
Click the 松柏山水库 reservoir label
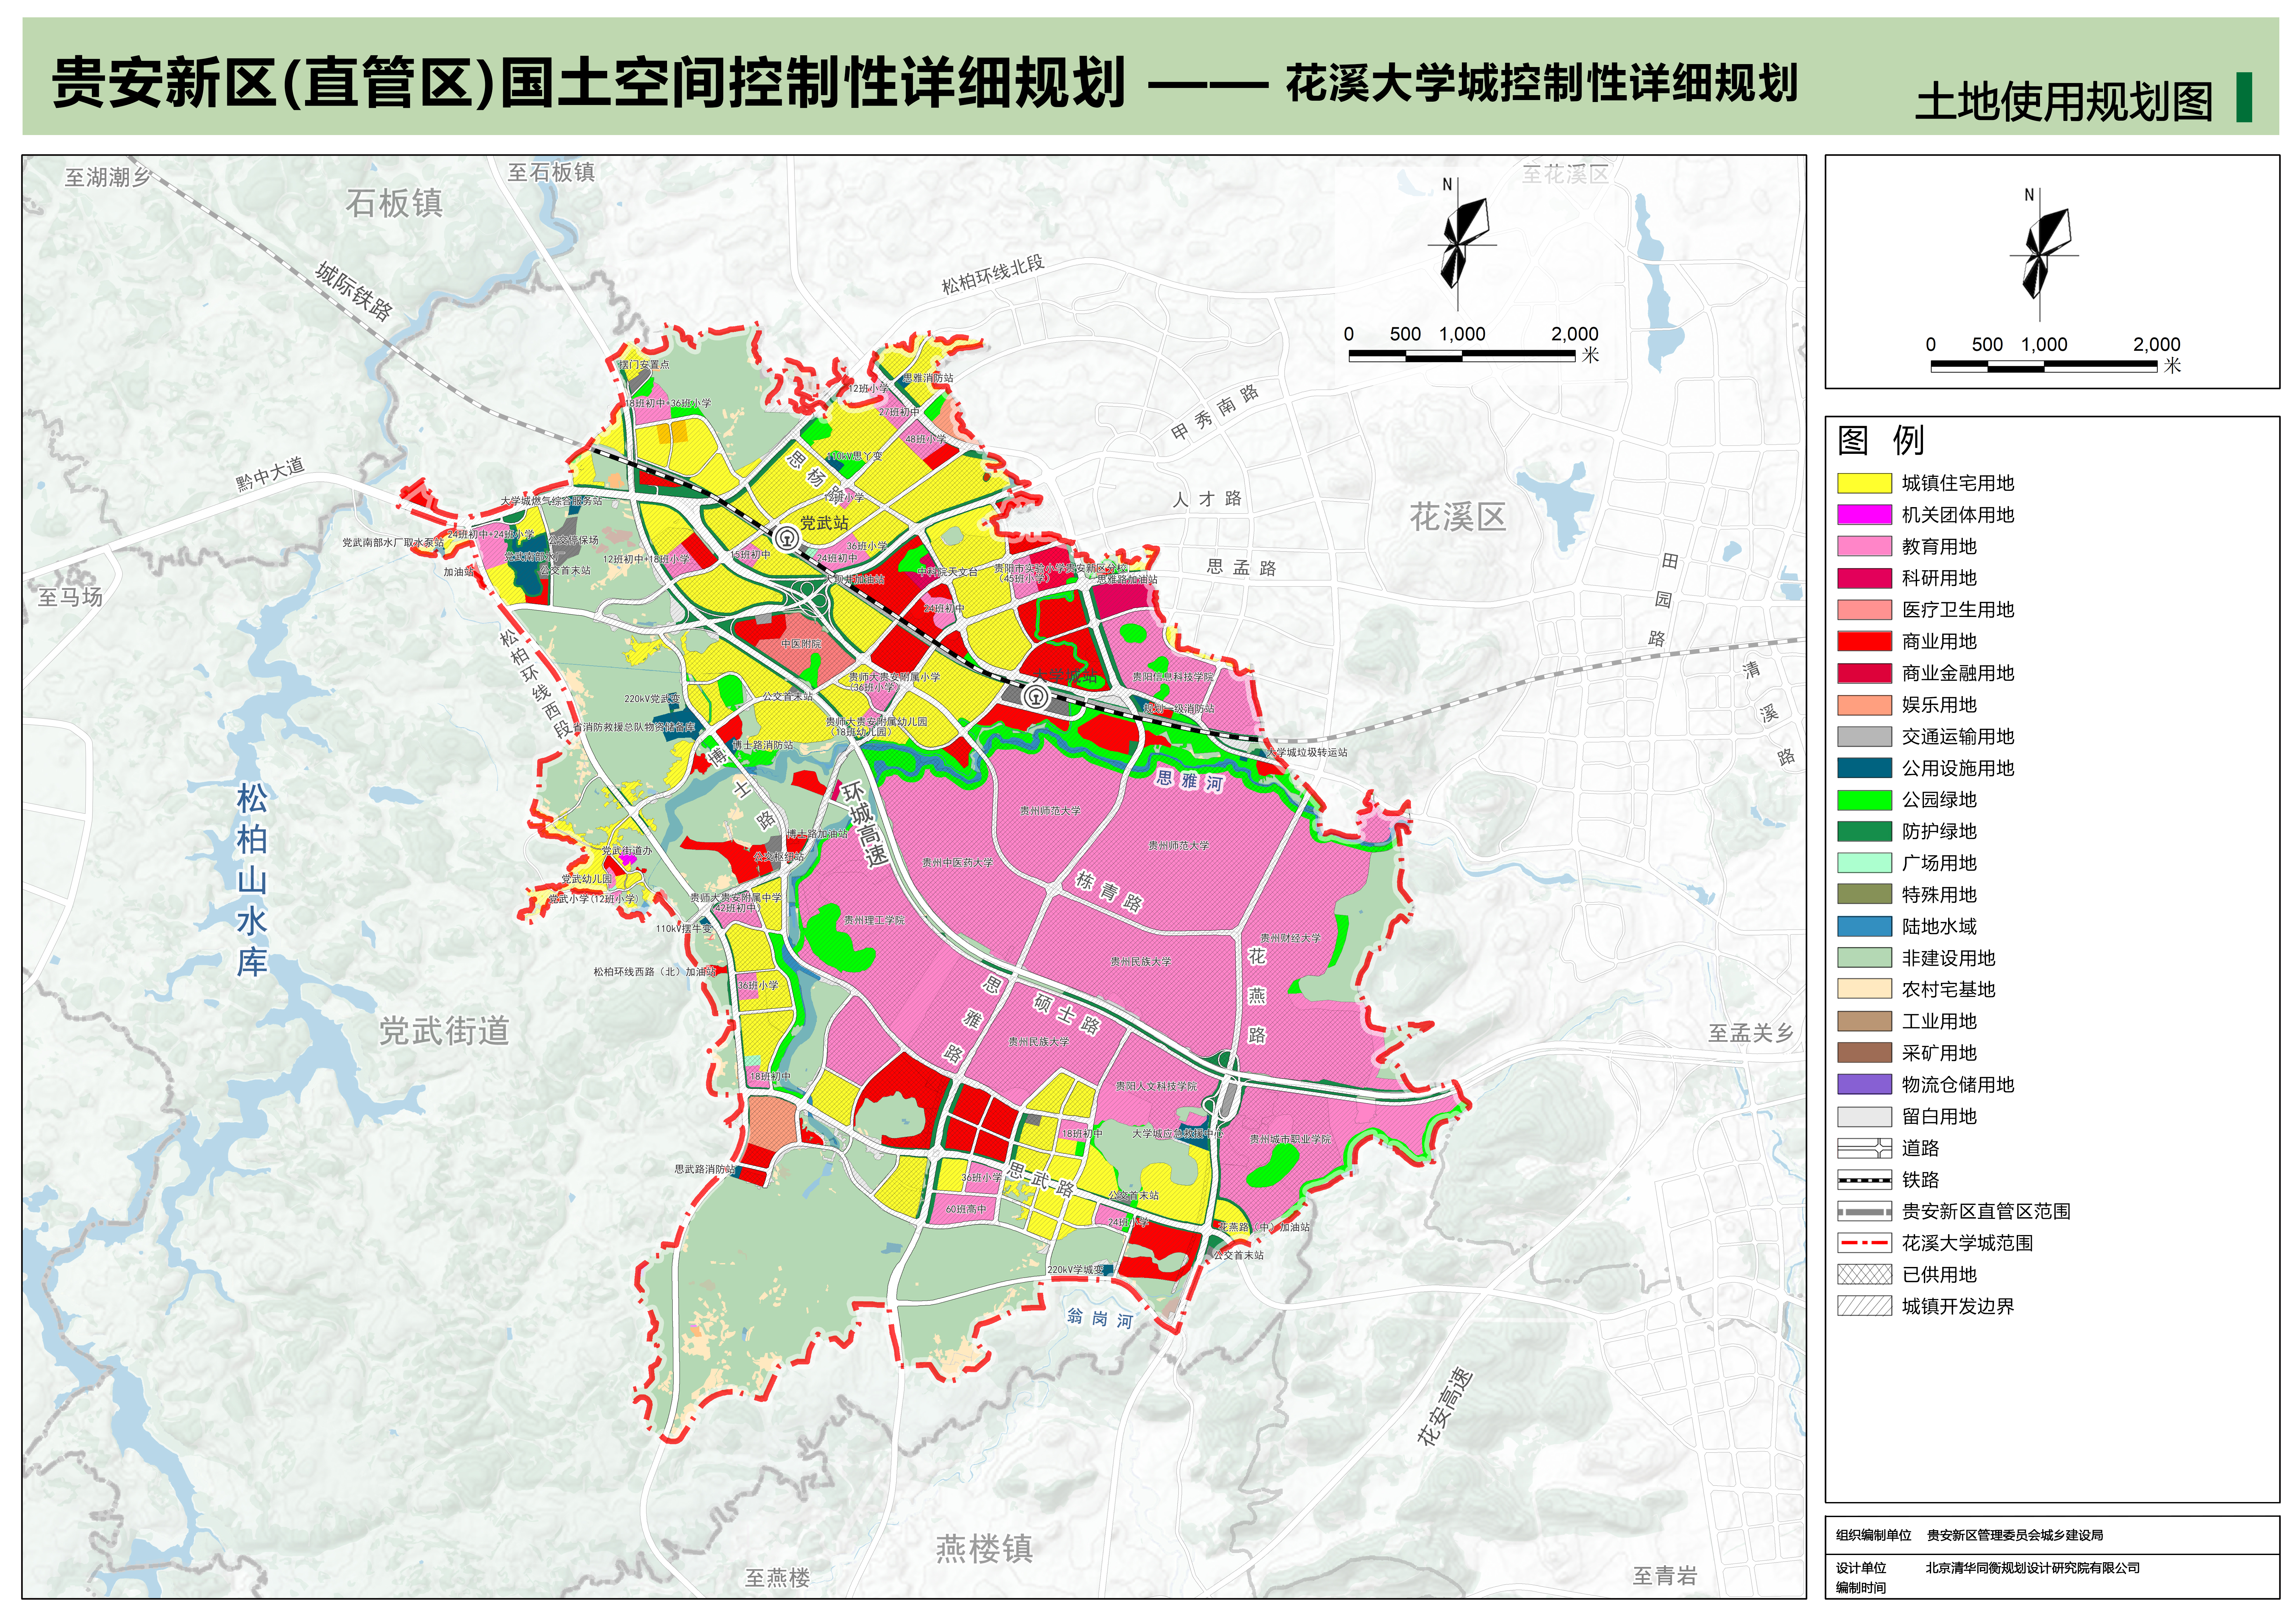[x=252, y=880]
